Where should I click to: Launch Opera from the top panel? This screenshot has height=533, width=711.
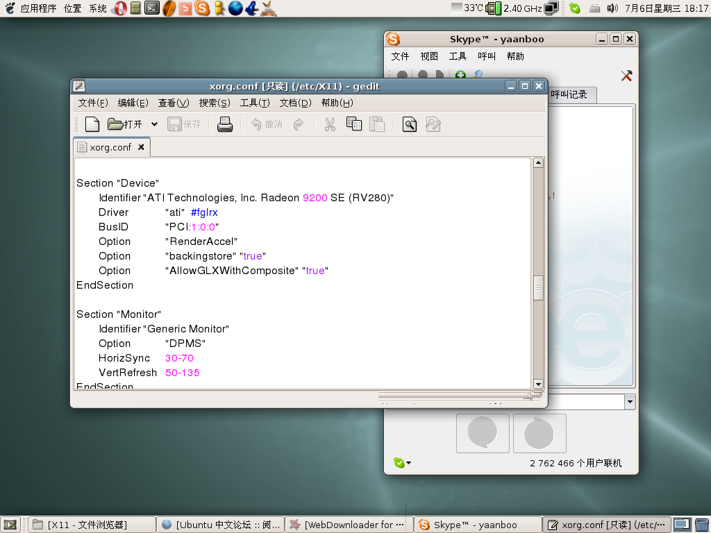coord(120,8)
